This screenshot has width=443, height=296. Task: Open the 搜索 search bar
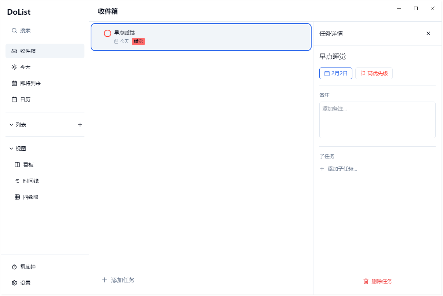coord(23,30)
